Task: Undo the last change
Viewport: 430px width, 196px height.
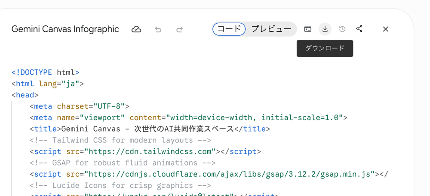Action: [158, 29]
